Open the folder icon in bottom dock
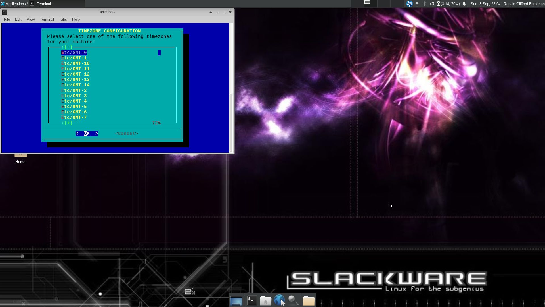This screenshot has width=545, height=307. (309, 300)
